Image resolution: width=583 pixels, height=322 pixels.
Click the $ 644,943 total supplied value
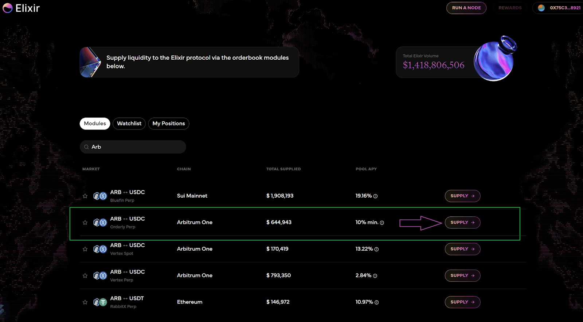point(279,222)
